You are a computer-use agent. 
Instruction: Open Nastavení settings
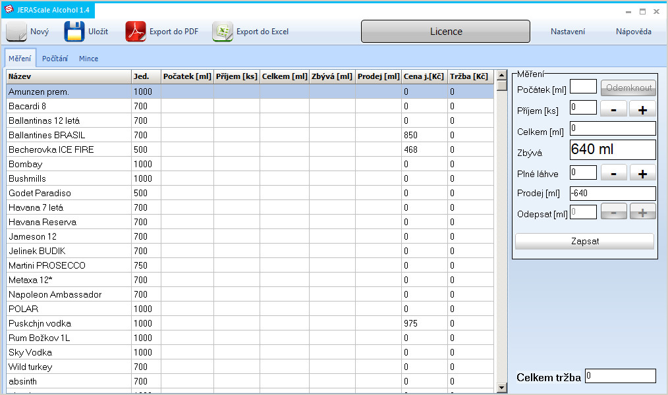click(567, 32)
